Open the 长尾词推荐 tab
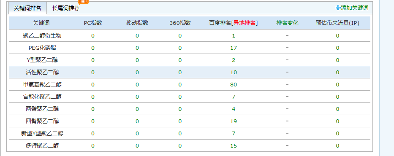394x156 pixels. click(66, 8)
